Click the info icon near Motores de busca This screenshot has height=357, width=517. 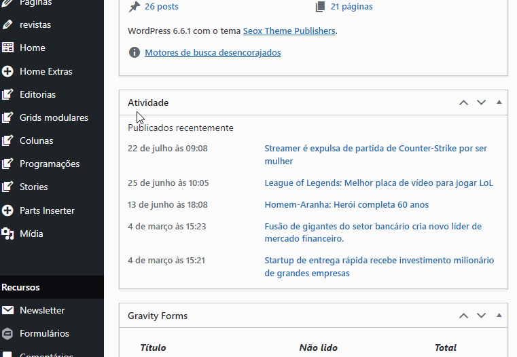pos(135,52)
